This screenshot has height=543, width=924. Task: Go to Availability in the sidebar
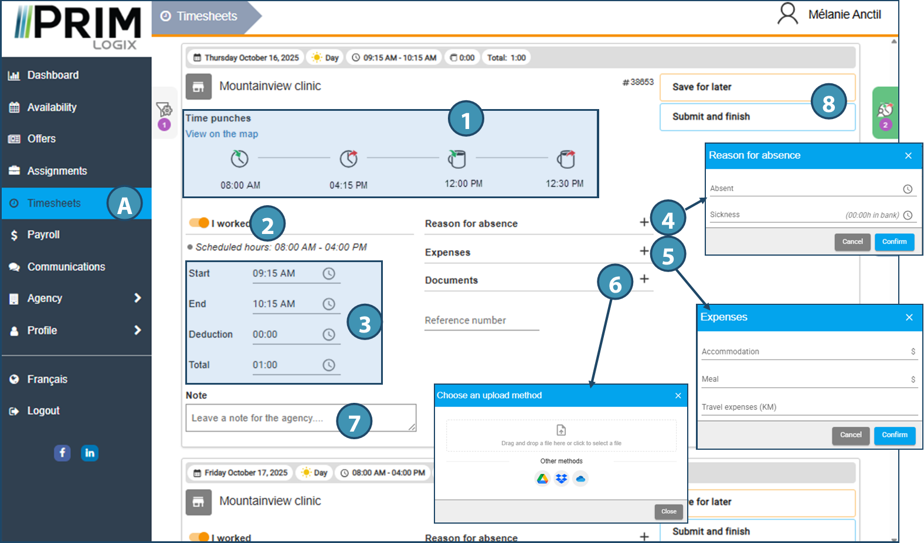click(52, 107)
